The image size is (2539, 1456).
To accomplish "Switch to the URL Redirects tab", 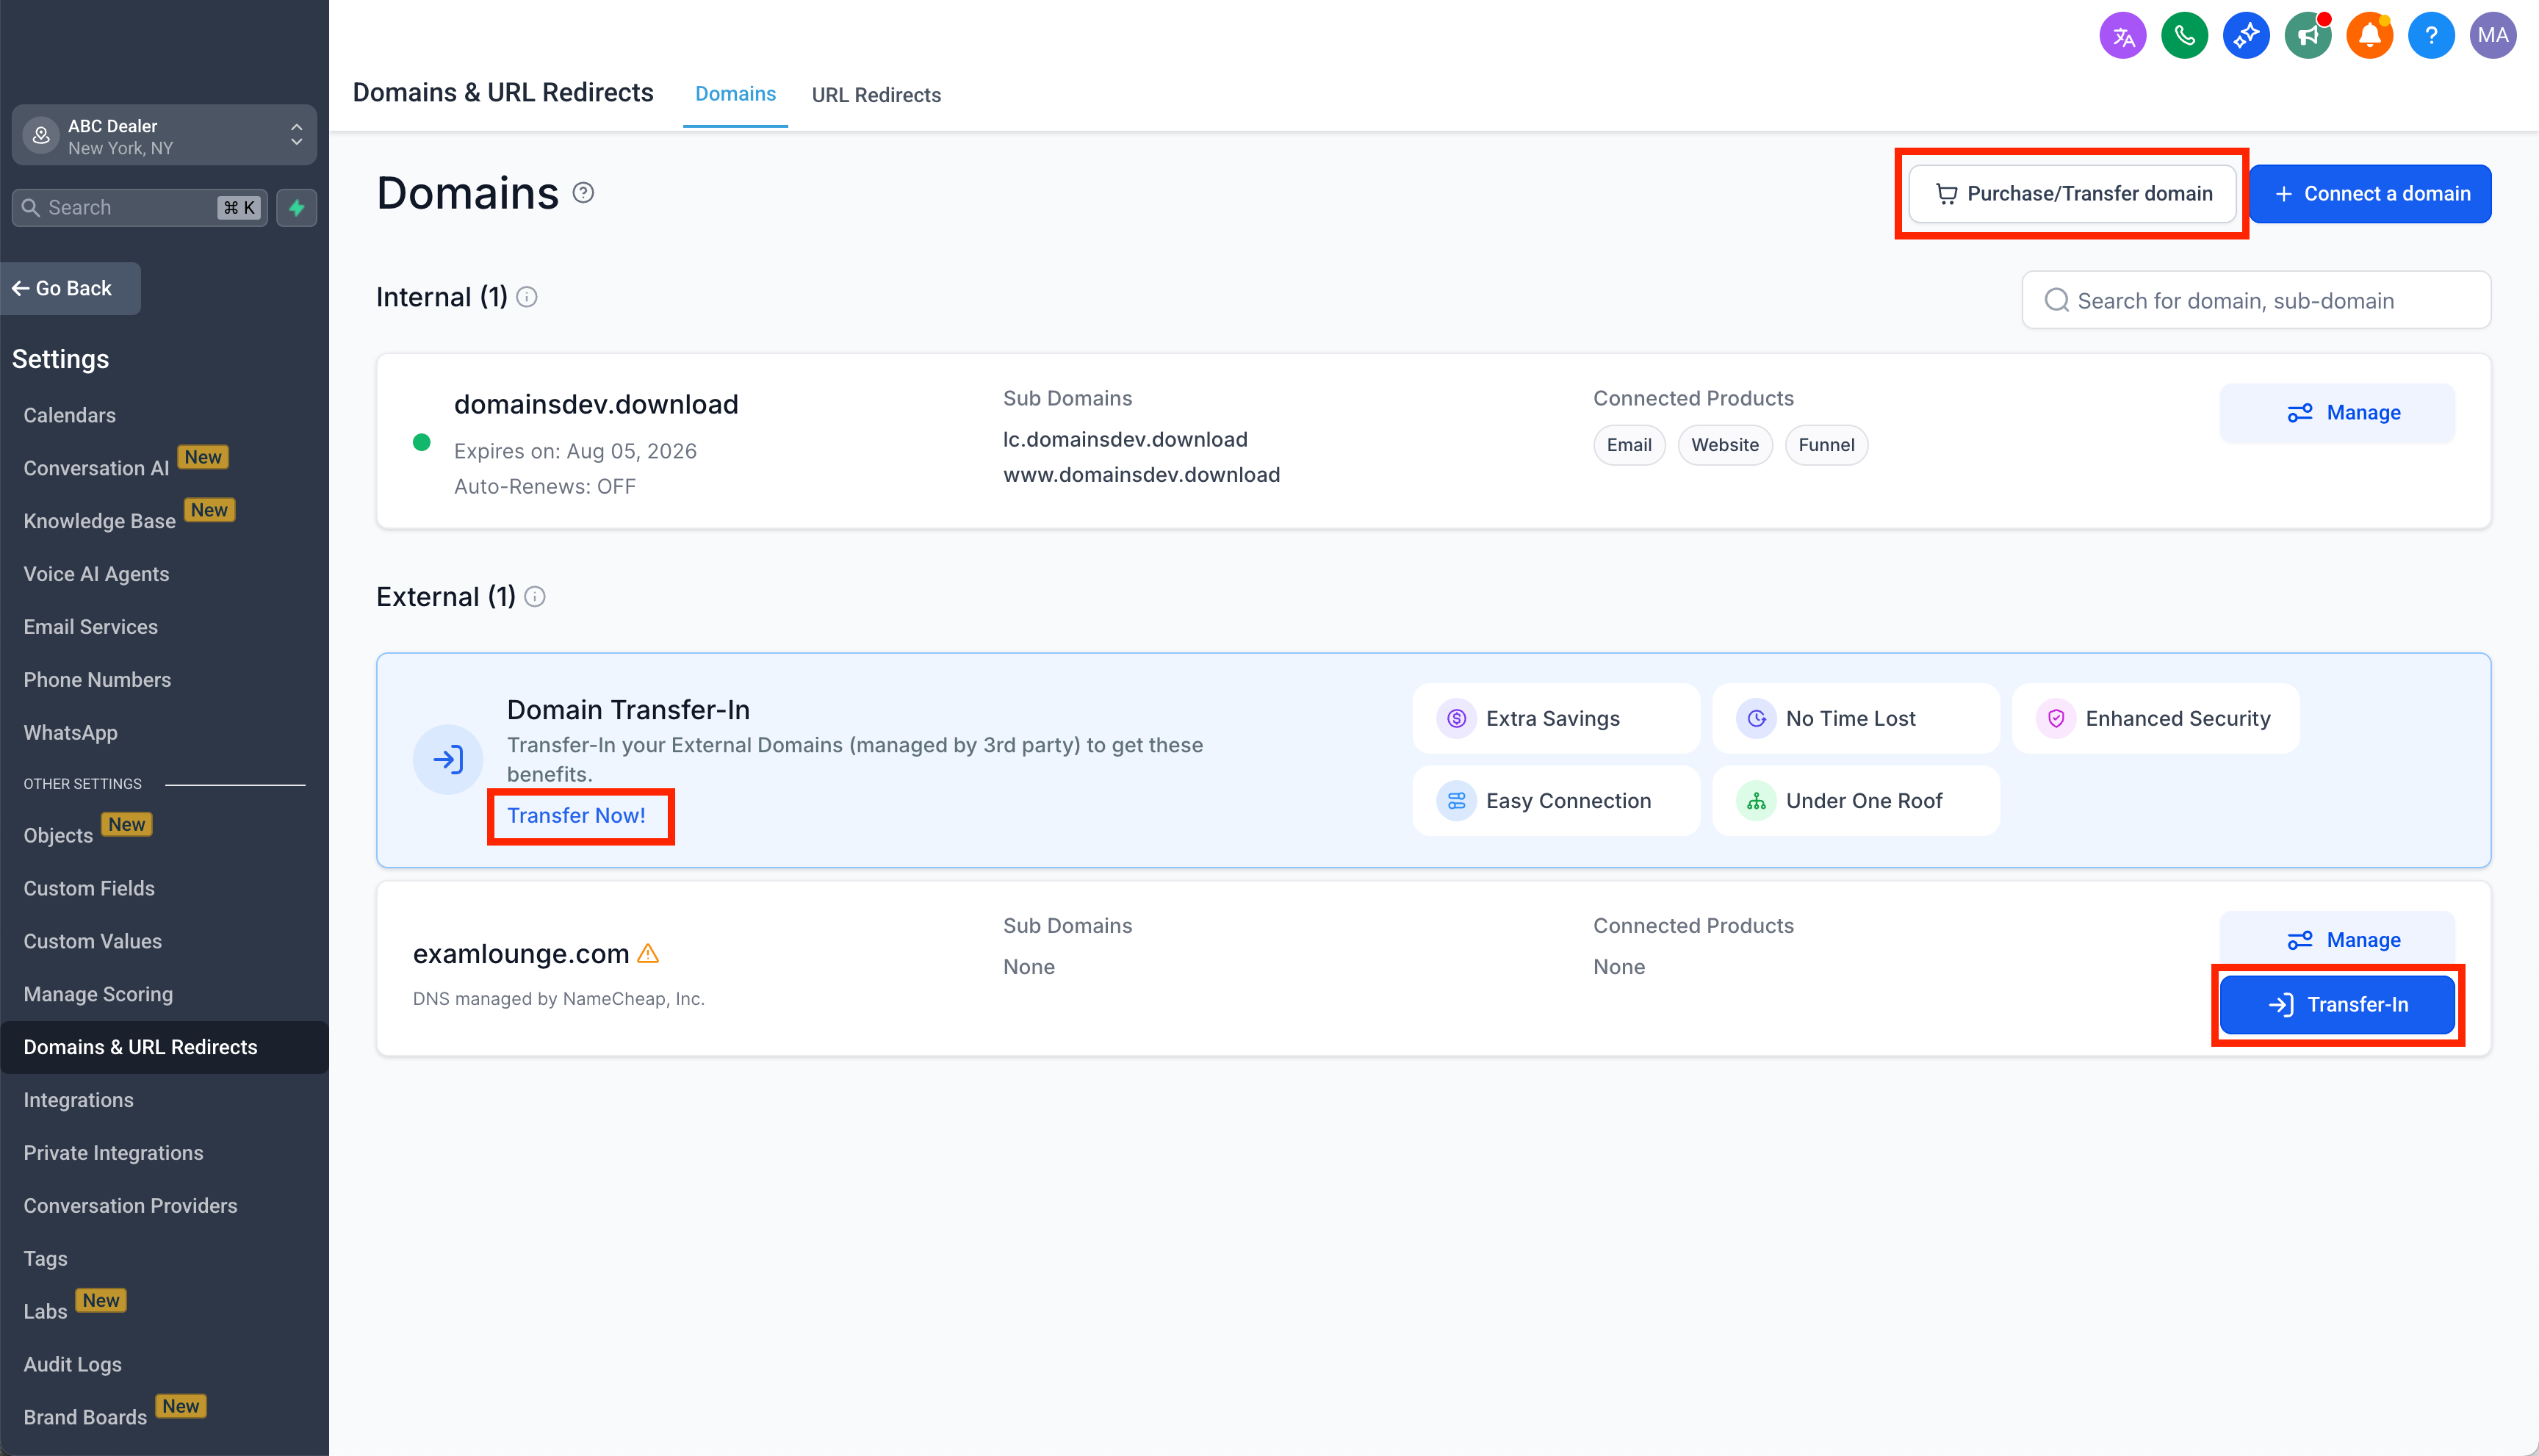I will tap(875, 95).
